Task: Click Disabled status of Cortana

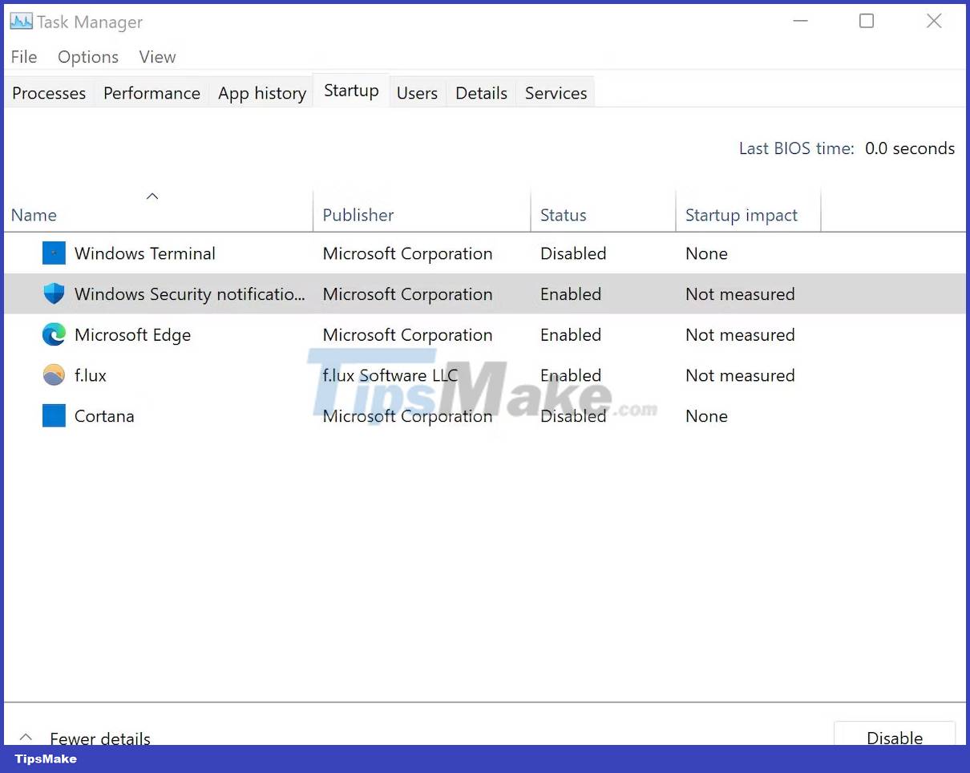Action: pyautogui.click(x=573, y=416)
